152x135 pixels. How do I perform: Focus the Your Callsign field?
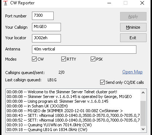pos(46,27)
